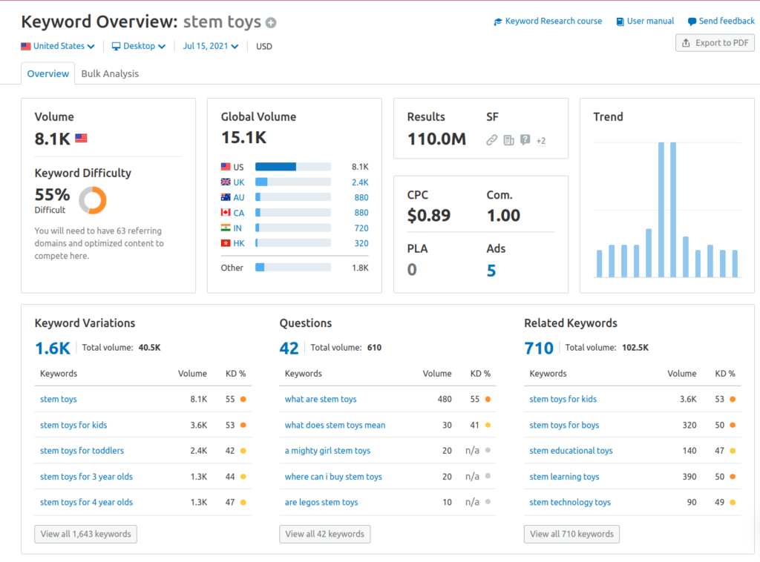Click the Keyword Difficulty donut gauge
The image size is (760, 562).
tap(92, 199)
